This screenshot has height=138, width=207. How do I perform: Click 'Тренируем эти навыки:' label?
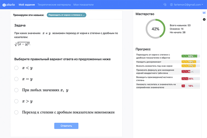pos(28,15)
